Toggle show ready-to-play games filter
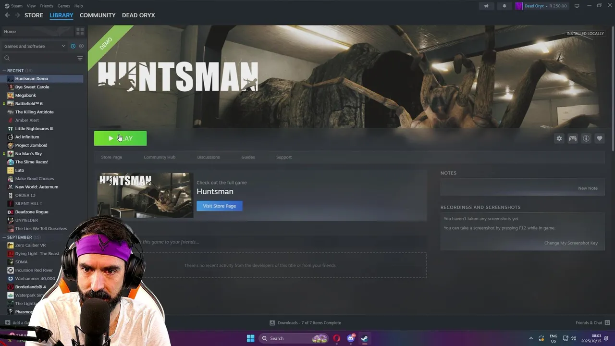The image size is (615, 346). click(81, 46)
